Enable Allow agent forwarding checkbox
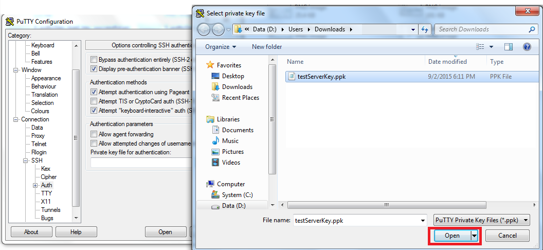 pyautogui.click(x=94, y=134)
